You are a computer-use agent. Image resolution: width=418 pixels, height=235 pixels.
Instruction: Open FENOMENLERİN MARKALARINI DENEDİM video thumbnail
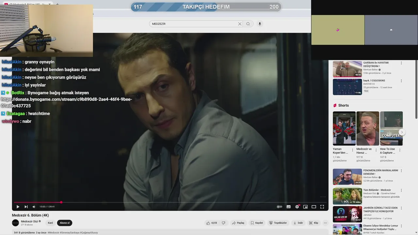pos(347,177)
